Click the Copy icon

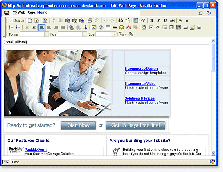coord(61,21)
